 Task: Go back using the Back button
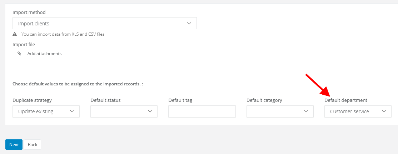[33, 145]
